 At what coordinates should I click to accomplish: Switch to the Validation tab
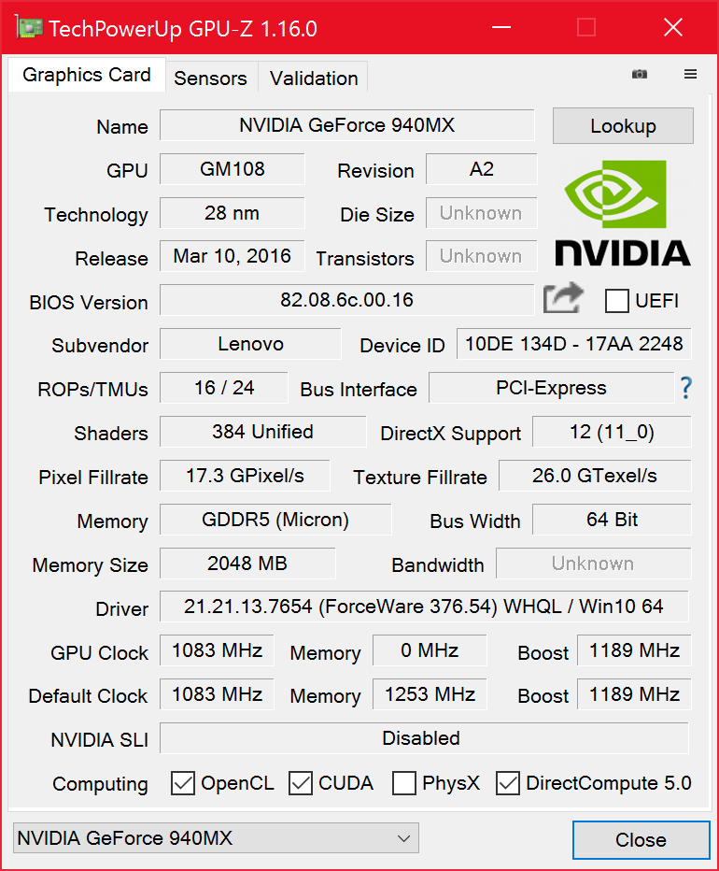click(x=314, y=79)
